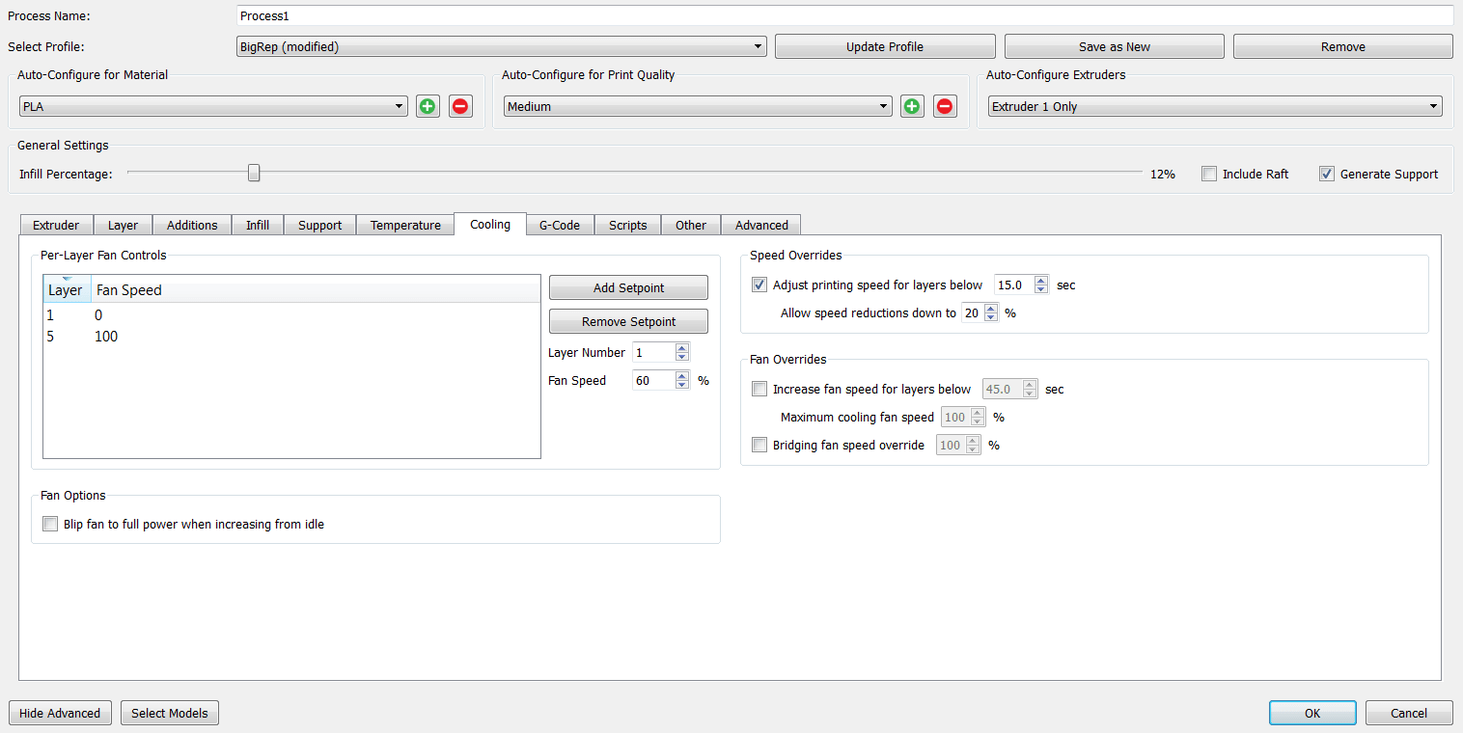Increase speed reduction percentage up arrow
1463x733 pixels.
(990, 309)
